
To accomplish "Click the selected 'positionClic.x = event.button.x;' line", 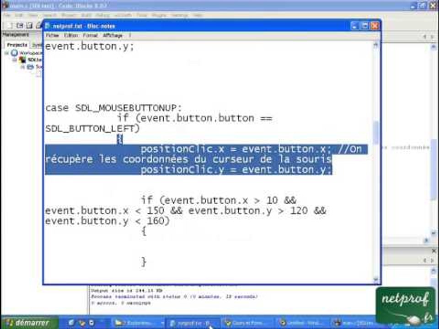I will (236, 149).
